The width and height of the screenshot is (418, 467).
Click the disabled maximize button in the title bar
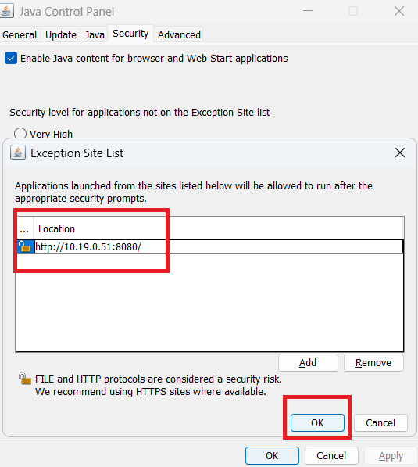click(353, 11)
